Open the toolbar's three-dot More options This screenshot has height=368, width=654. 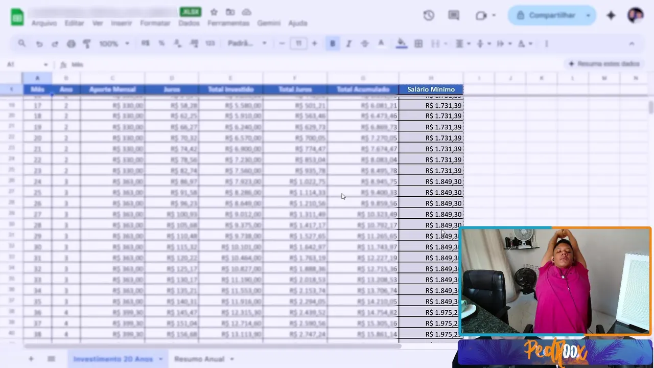[547, 44]
